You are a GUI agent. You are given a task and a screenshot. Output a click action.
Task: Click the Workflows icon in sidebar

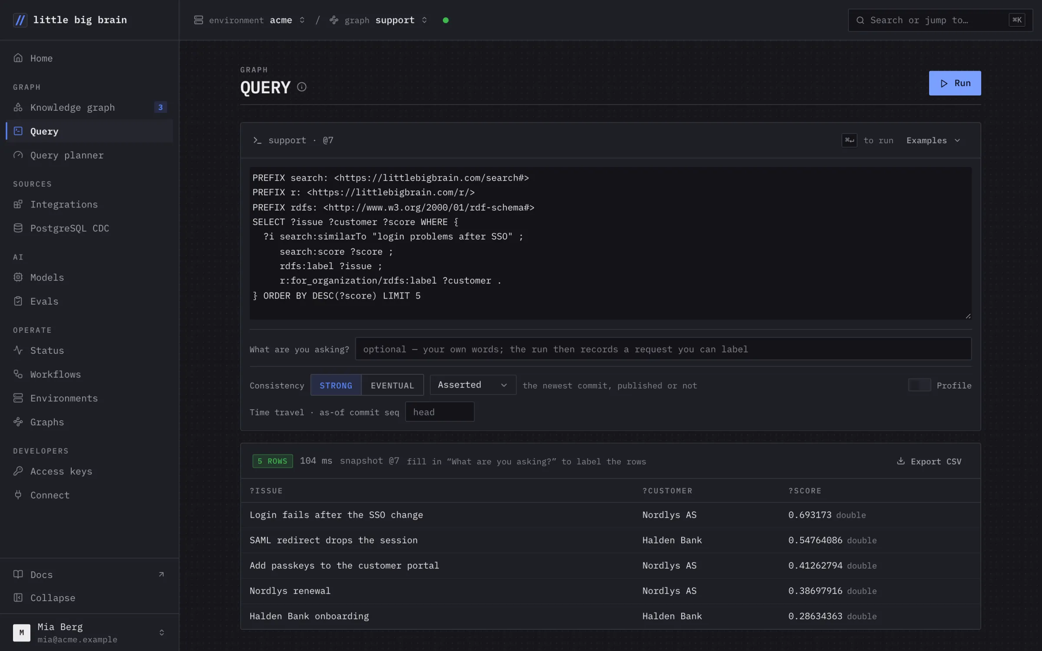point(18,374)
